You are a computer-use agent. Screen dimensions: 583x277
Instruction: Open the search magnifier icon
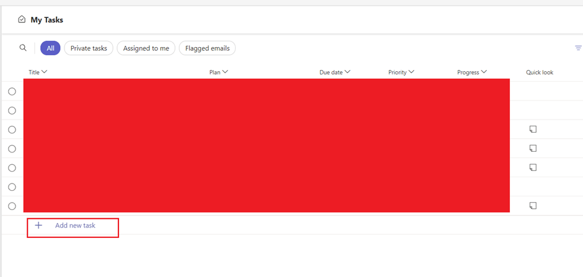23,48
